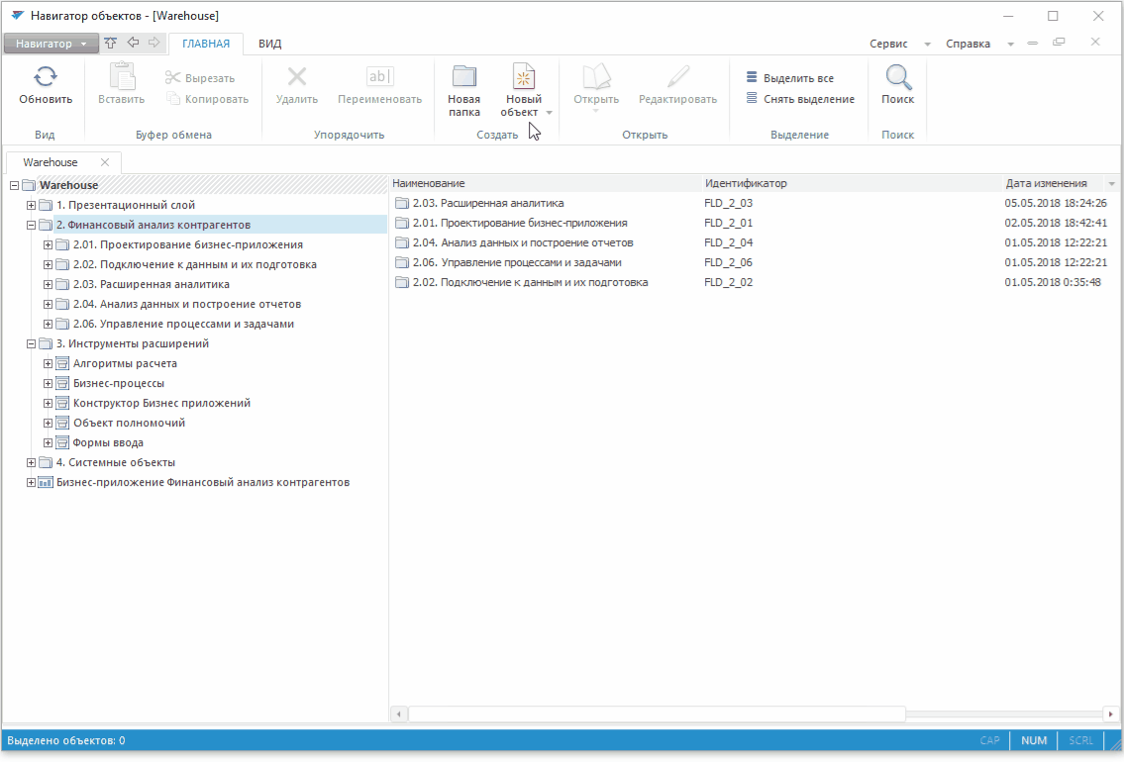Click Снять выделение to clear selection
Screen dimensions: 1124x762
pos(800,99)
